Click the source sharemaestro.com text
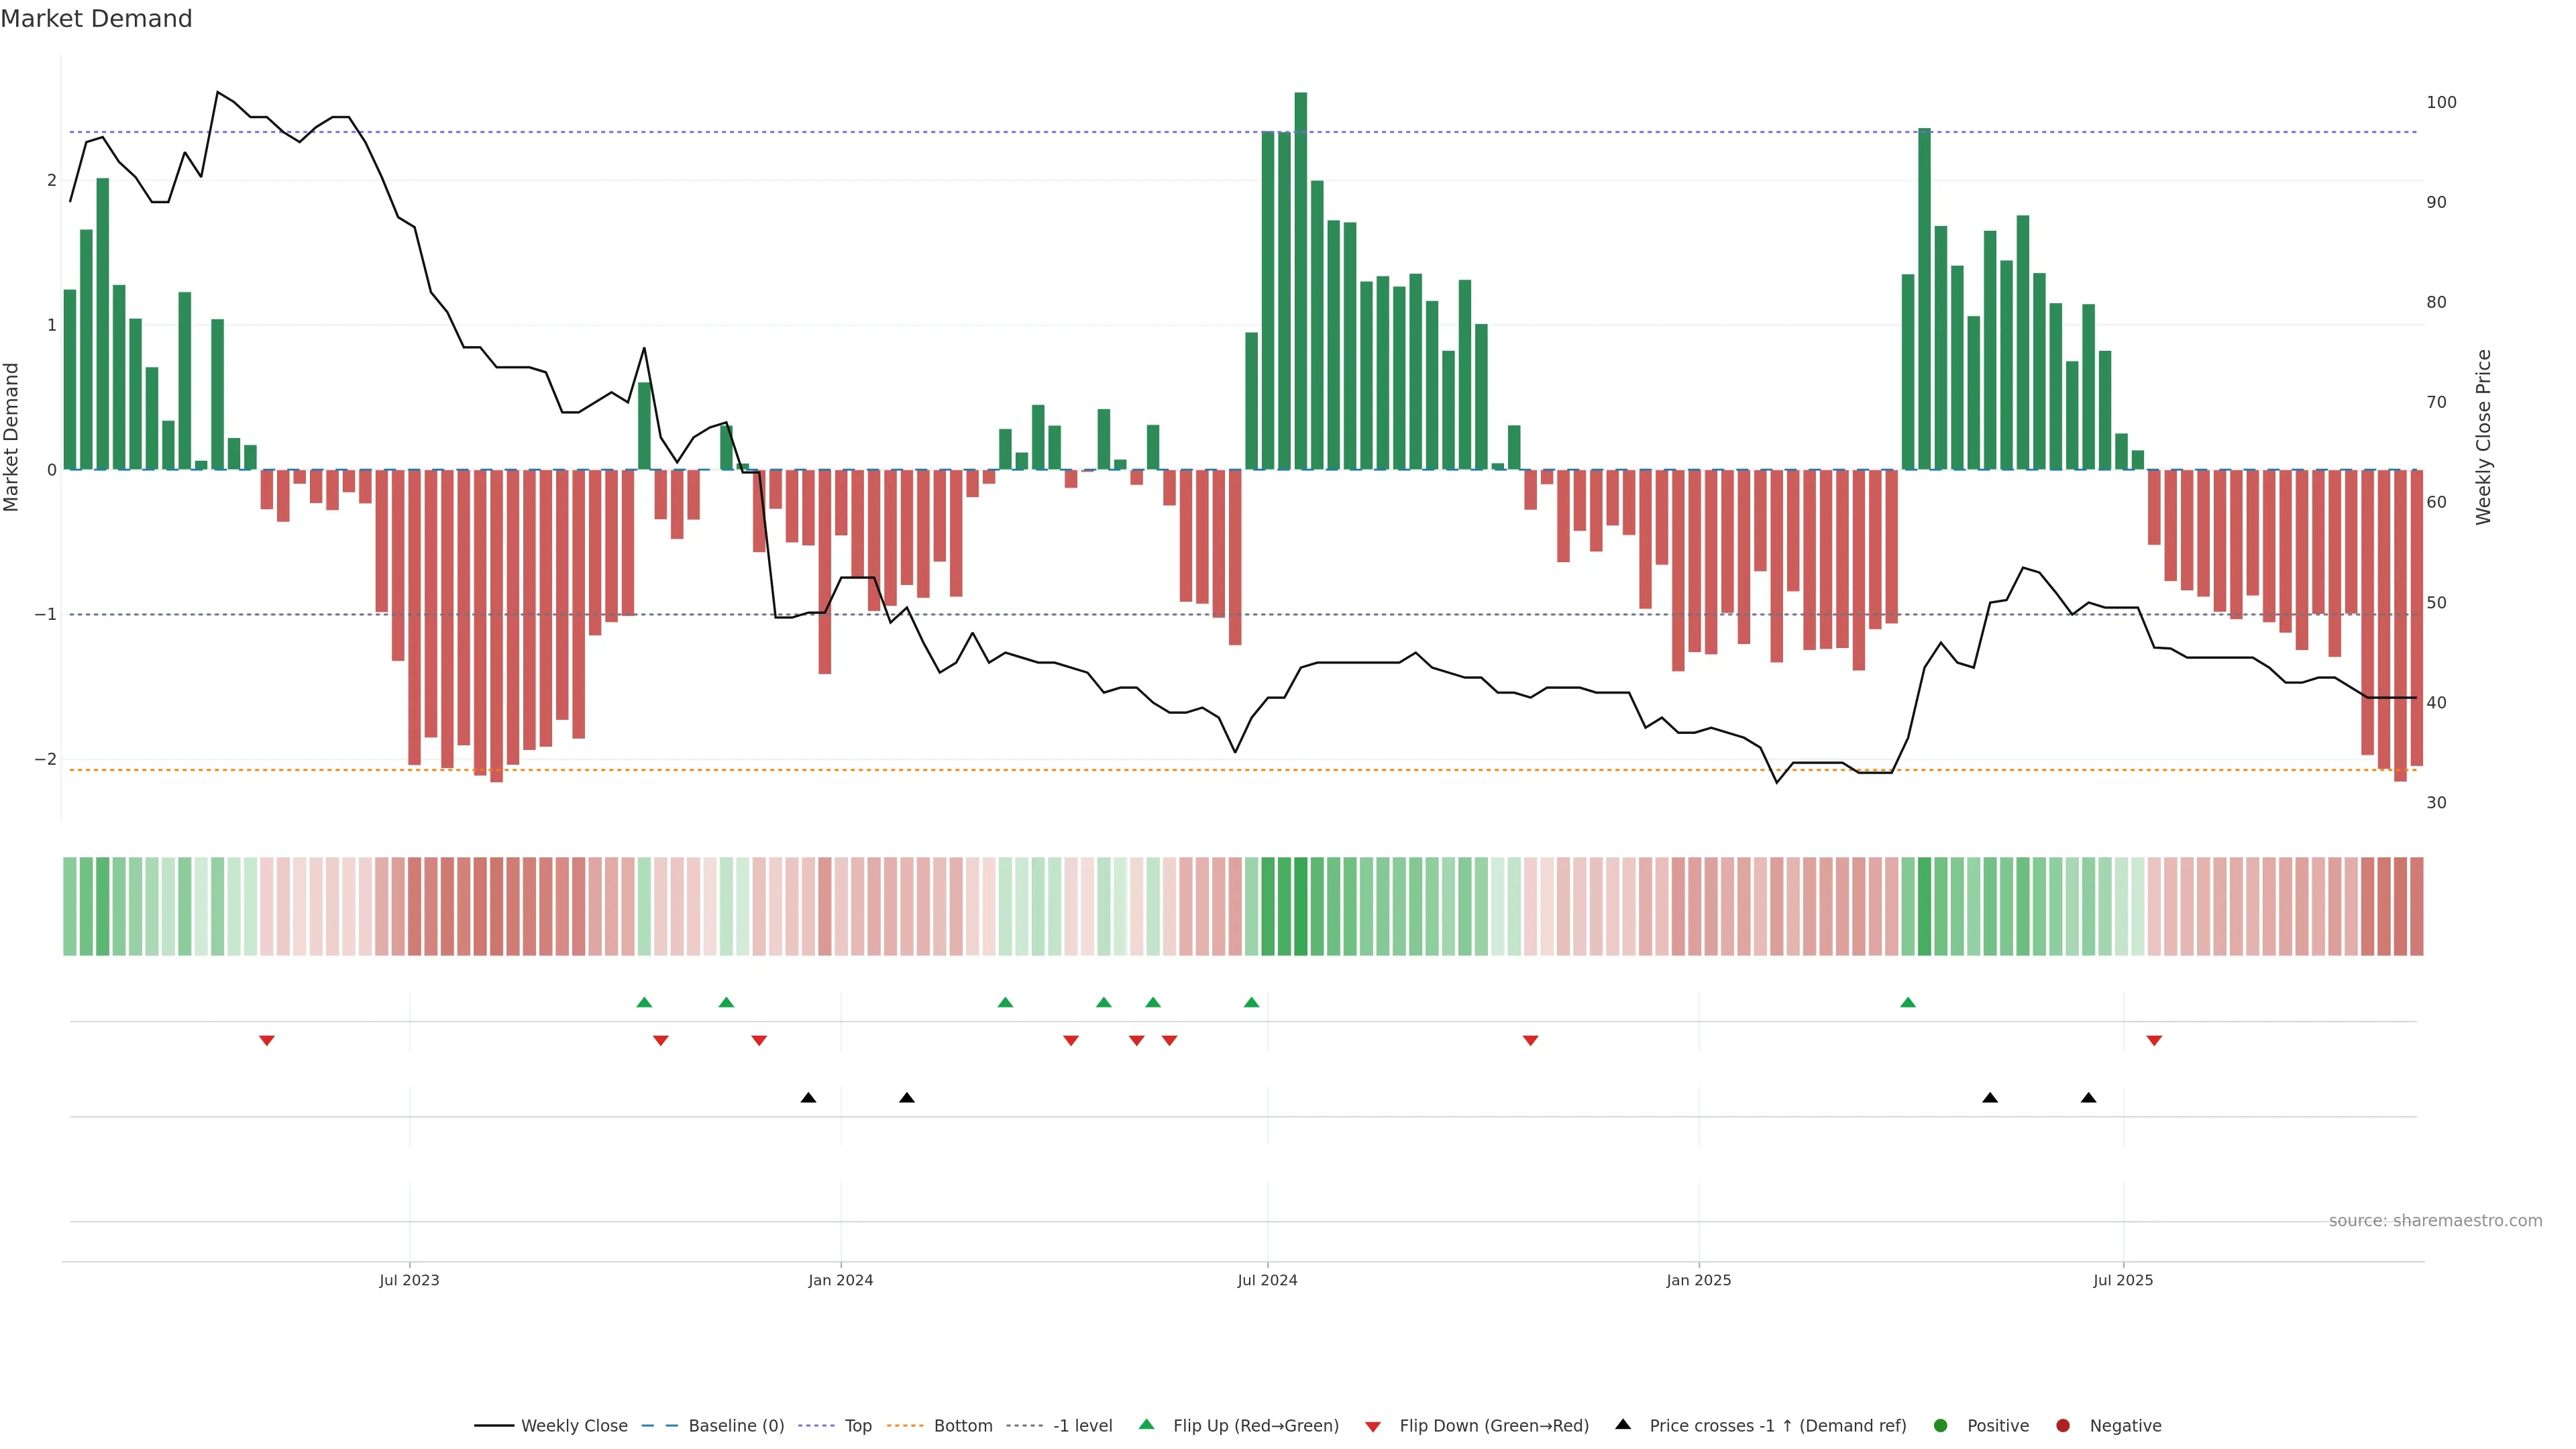 pyautogui.click(x=2435, y=1221)
